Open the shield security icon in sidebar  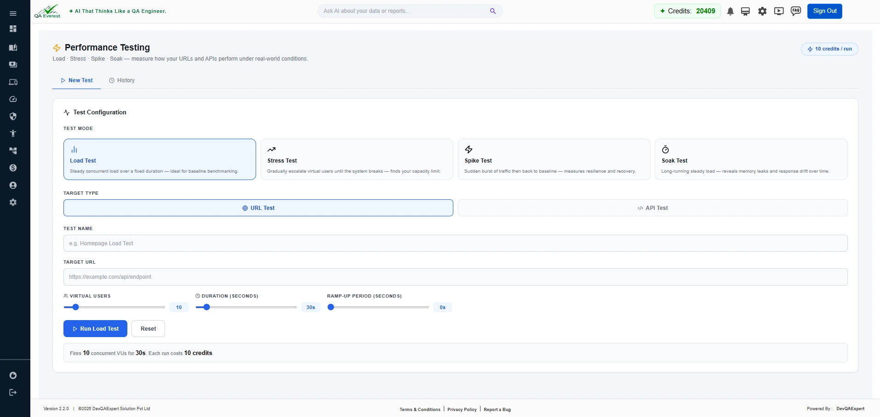tap(13, 116)
